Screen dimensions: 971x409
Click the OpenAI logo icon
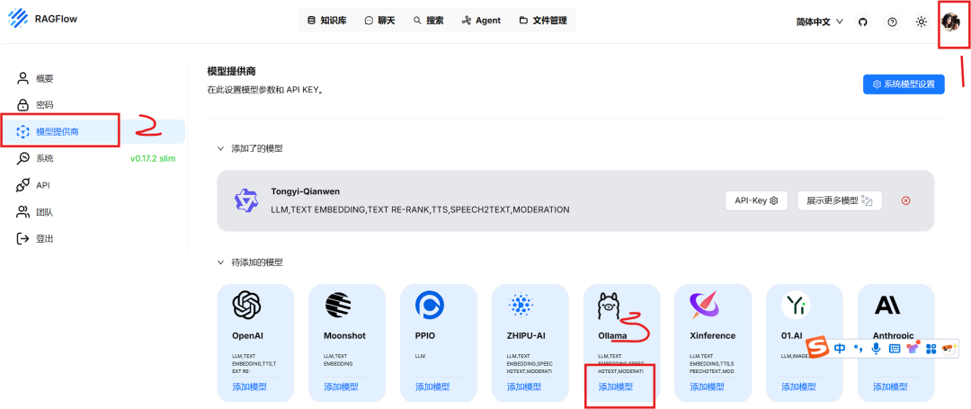246,305
